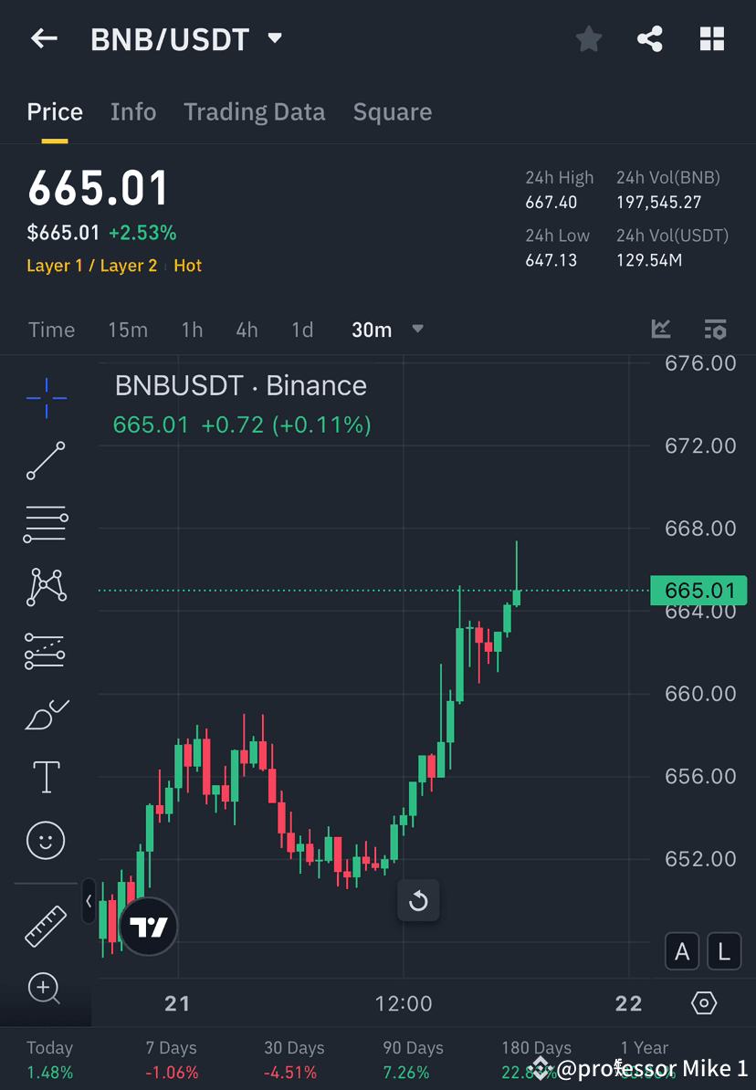Switch to the Trading Data tab
Screen dimensions: 756x1090
click(255, 111)
